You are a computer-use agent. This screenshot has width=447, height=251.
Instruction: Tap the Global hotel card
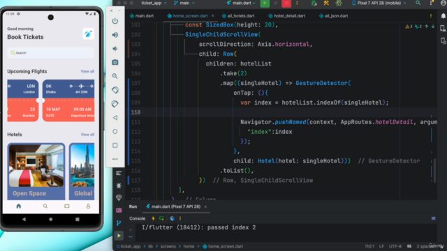82,172
